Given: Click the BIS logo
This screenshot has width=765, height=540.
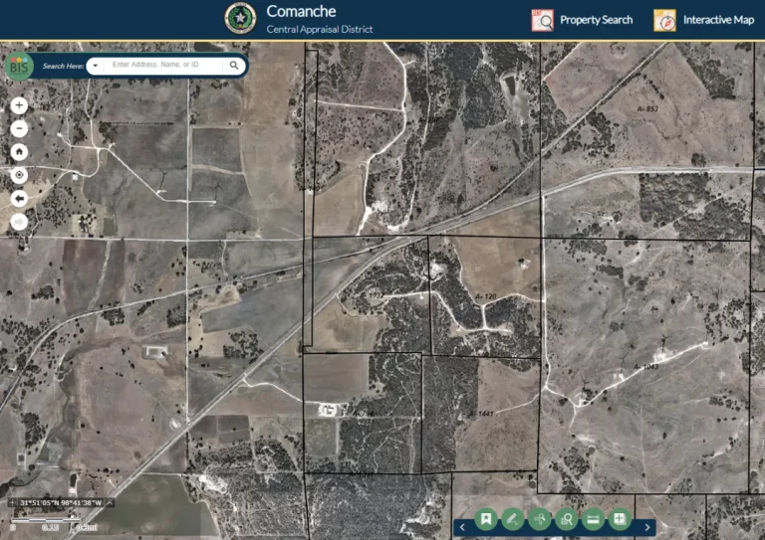Looking at the screenshot, I should (18, 67).
